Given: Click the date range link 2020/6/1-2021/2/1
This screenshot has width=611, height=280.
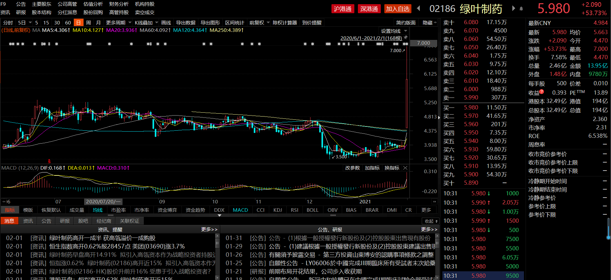Looking at the screenshot, I should tap(371, 38).
